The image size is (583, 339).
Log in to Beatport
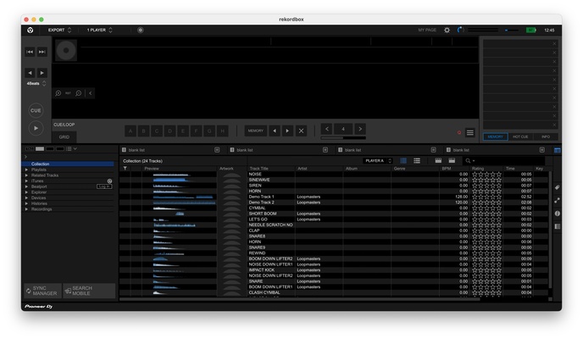tap(104, 186)
